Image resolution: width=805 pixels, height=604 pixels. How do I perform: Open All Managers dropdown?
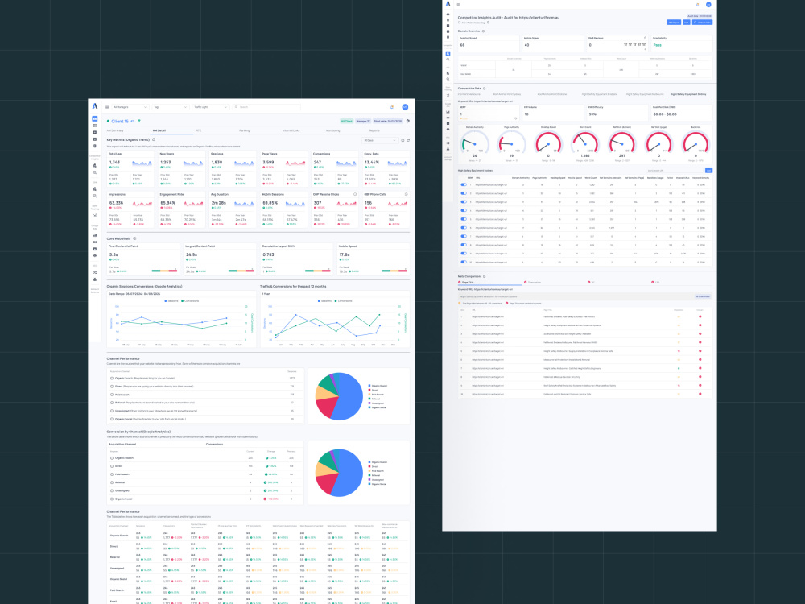tap(130, 107)
